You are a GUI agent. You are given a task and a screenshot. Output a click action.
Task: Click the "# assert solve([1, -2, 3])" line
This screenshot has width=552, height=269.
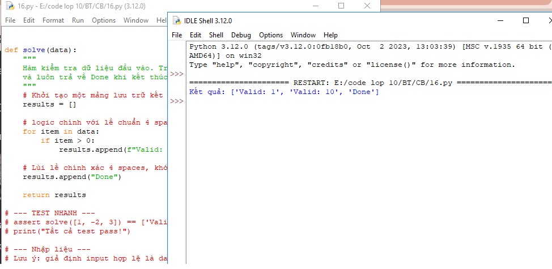click(x=86, y=222)
